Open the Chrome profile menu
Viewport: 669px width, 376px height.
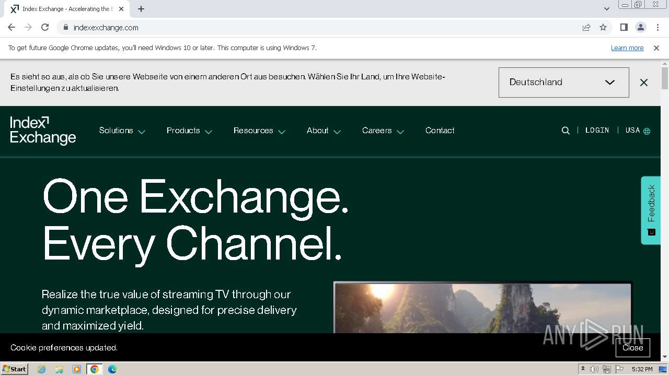coord(640,27)
